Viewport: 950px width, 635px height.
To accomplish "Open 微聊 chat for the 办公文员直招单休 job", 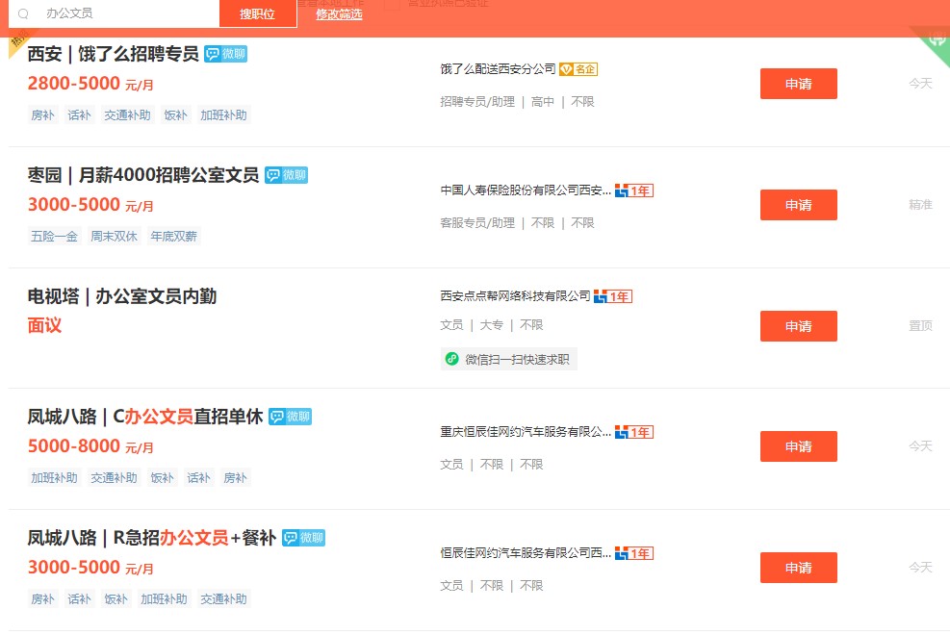I will point(291,418).
